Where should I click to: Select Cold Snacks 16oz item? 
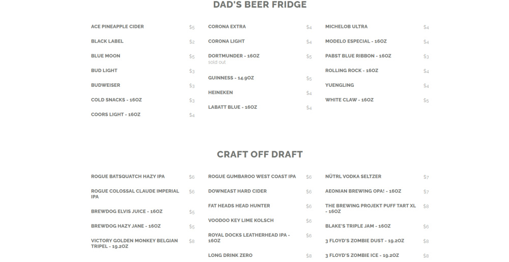[117, 100]
